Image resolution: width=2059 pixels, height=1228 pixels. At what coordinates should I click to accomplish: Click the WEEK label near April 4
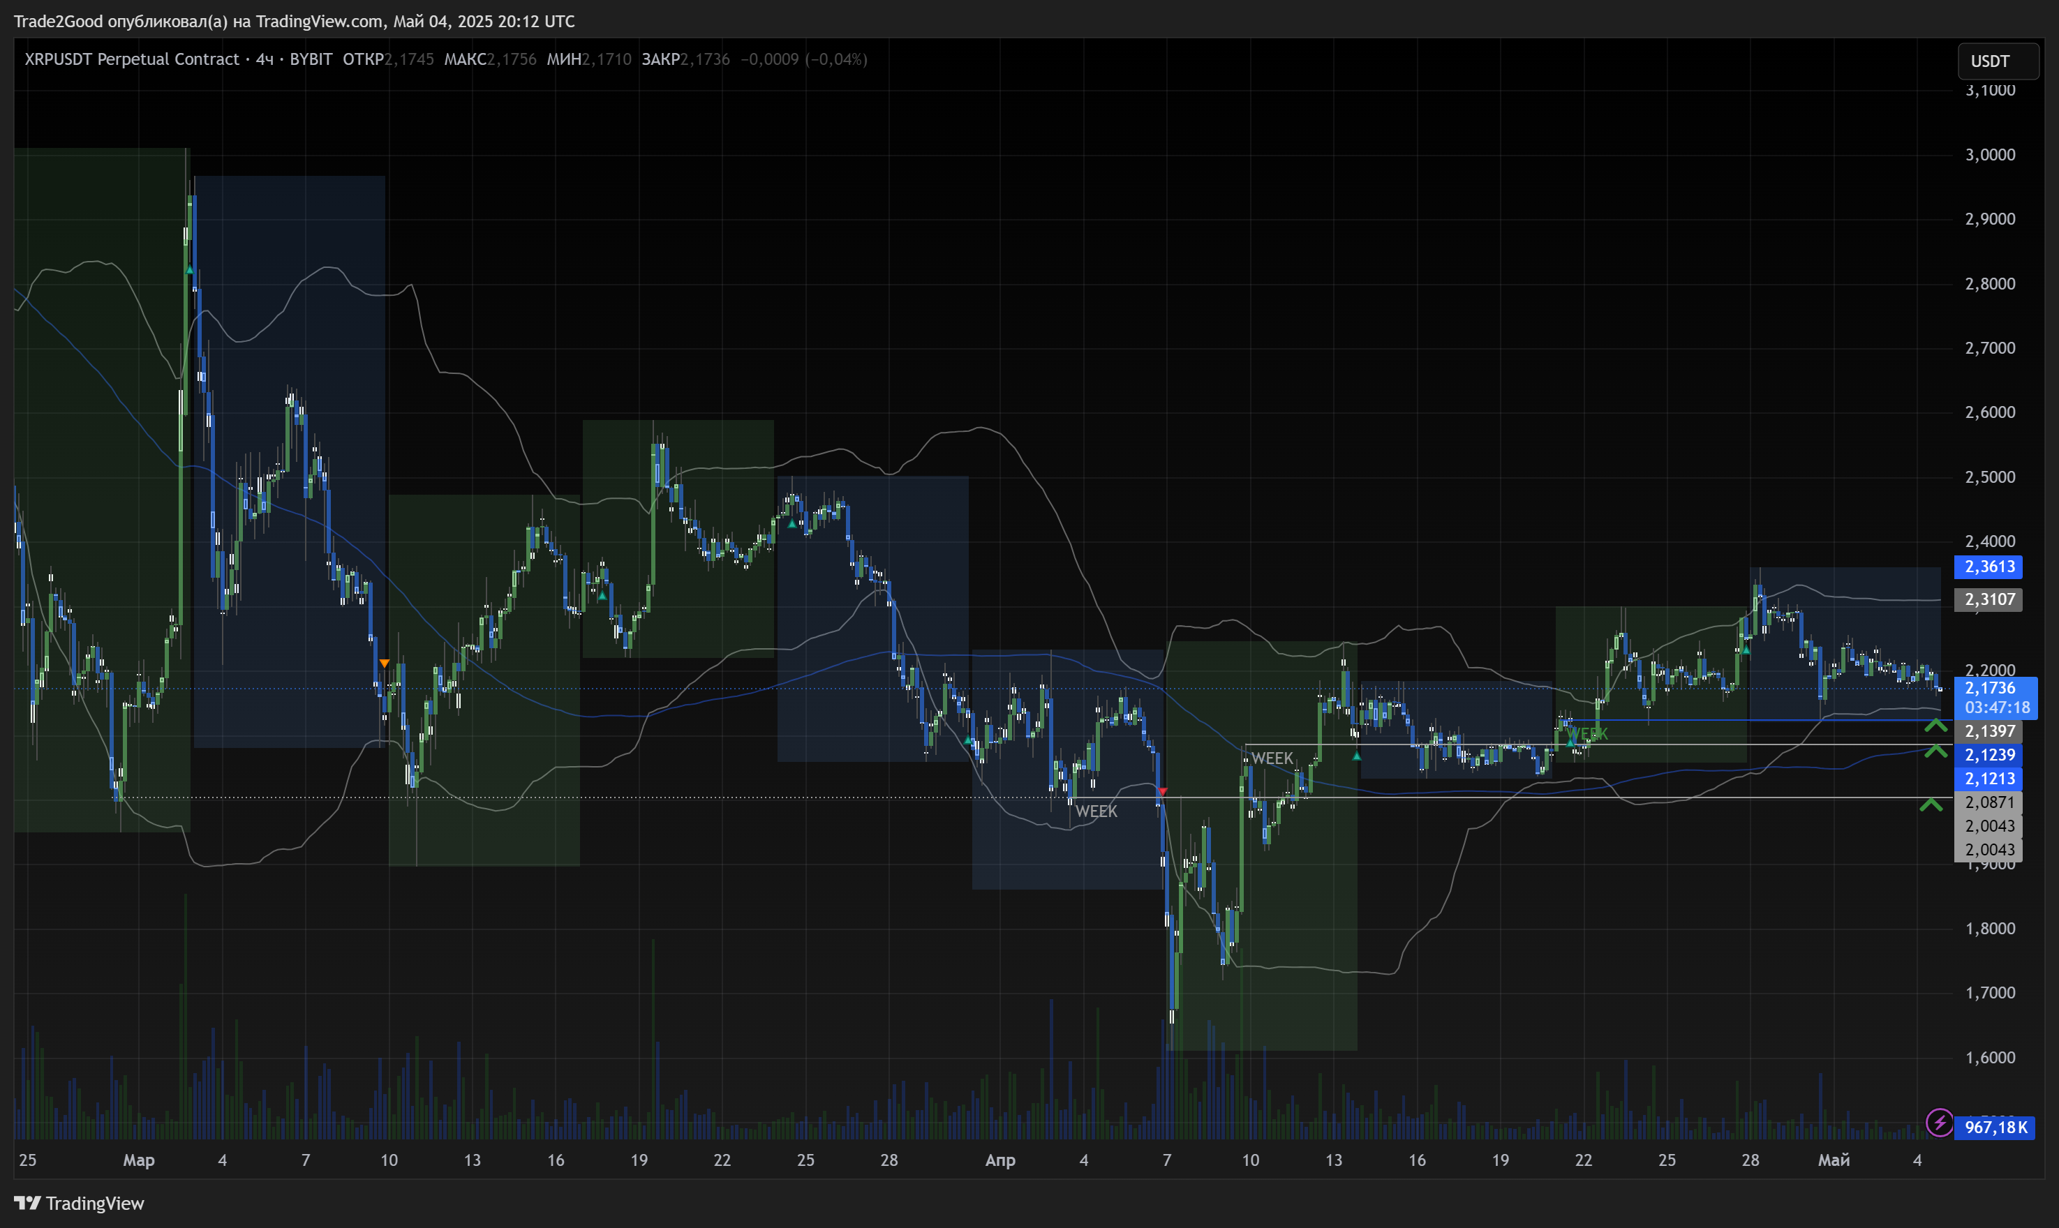coord(1096,811)
